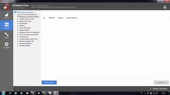Click the Исправить button
The height and width of the screenshot is (95, 170).
[x=161, y=83]
